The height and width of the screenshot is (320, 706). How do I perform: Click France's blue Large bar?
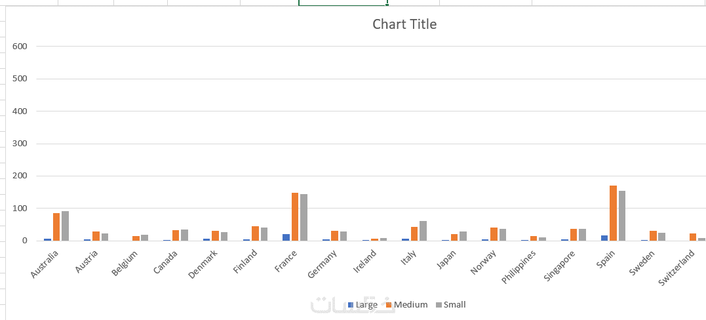click(x=286, y=237)
